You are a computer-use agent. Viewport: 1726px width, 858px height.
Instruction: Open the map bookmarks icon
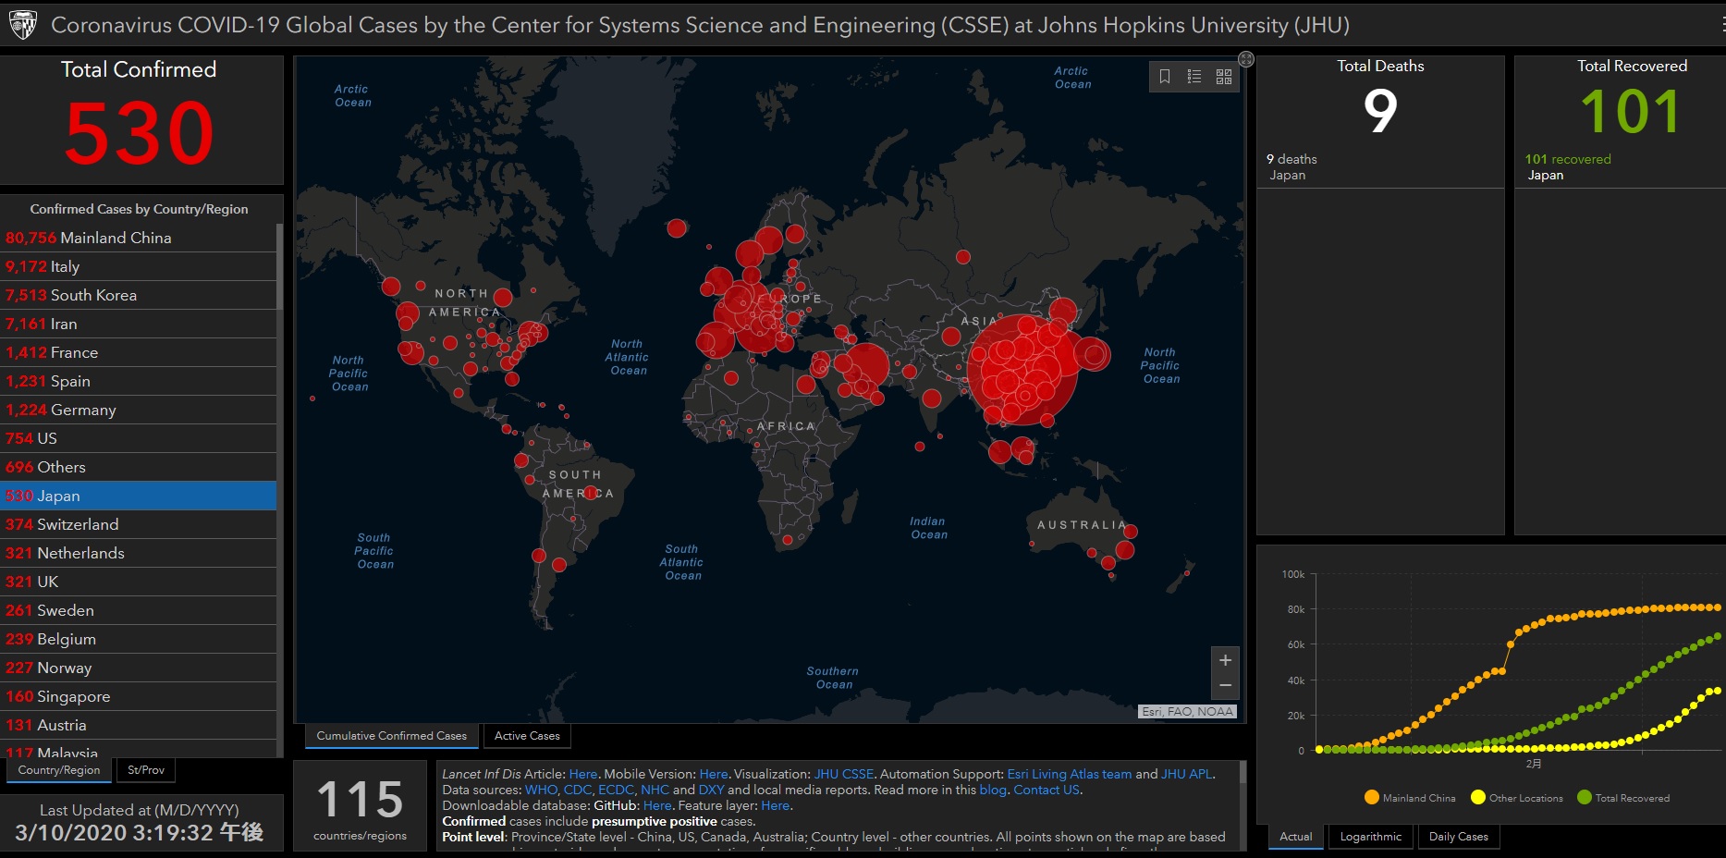click(1165, 77)
